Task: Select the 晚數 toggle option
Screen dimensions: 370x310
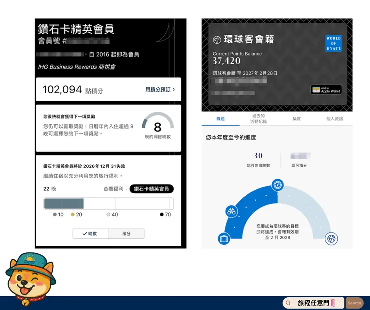Action: pos(91,234)
